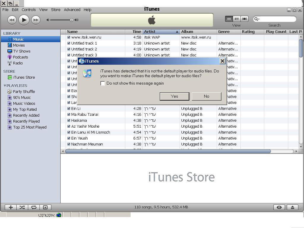The image size is (304, 228).
Task: Sort tracks by the Genre column
Action: point(229,31)
